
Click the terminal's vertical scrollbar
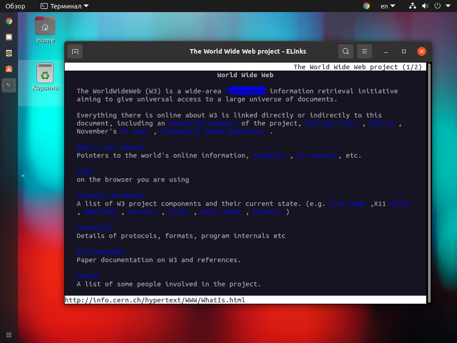(429, 183)
